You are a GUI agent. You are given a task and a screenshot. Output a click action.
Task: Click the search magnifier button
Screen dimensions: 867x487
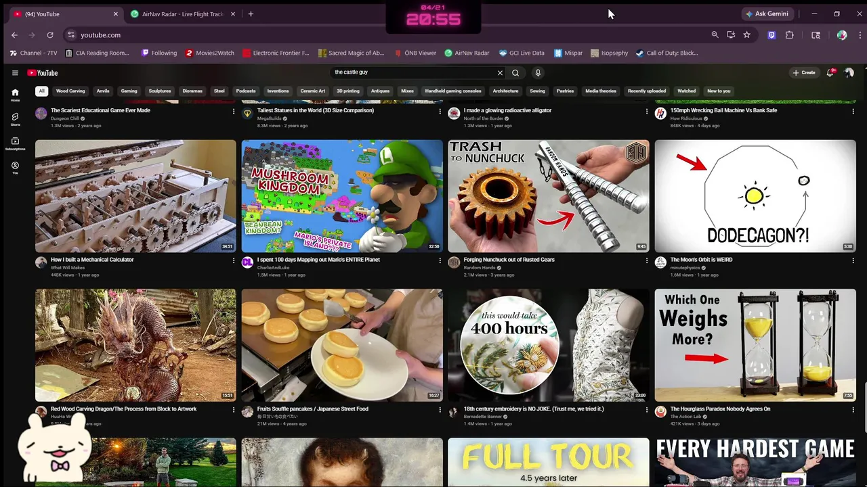(x=515, y=73)
